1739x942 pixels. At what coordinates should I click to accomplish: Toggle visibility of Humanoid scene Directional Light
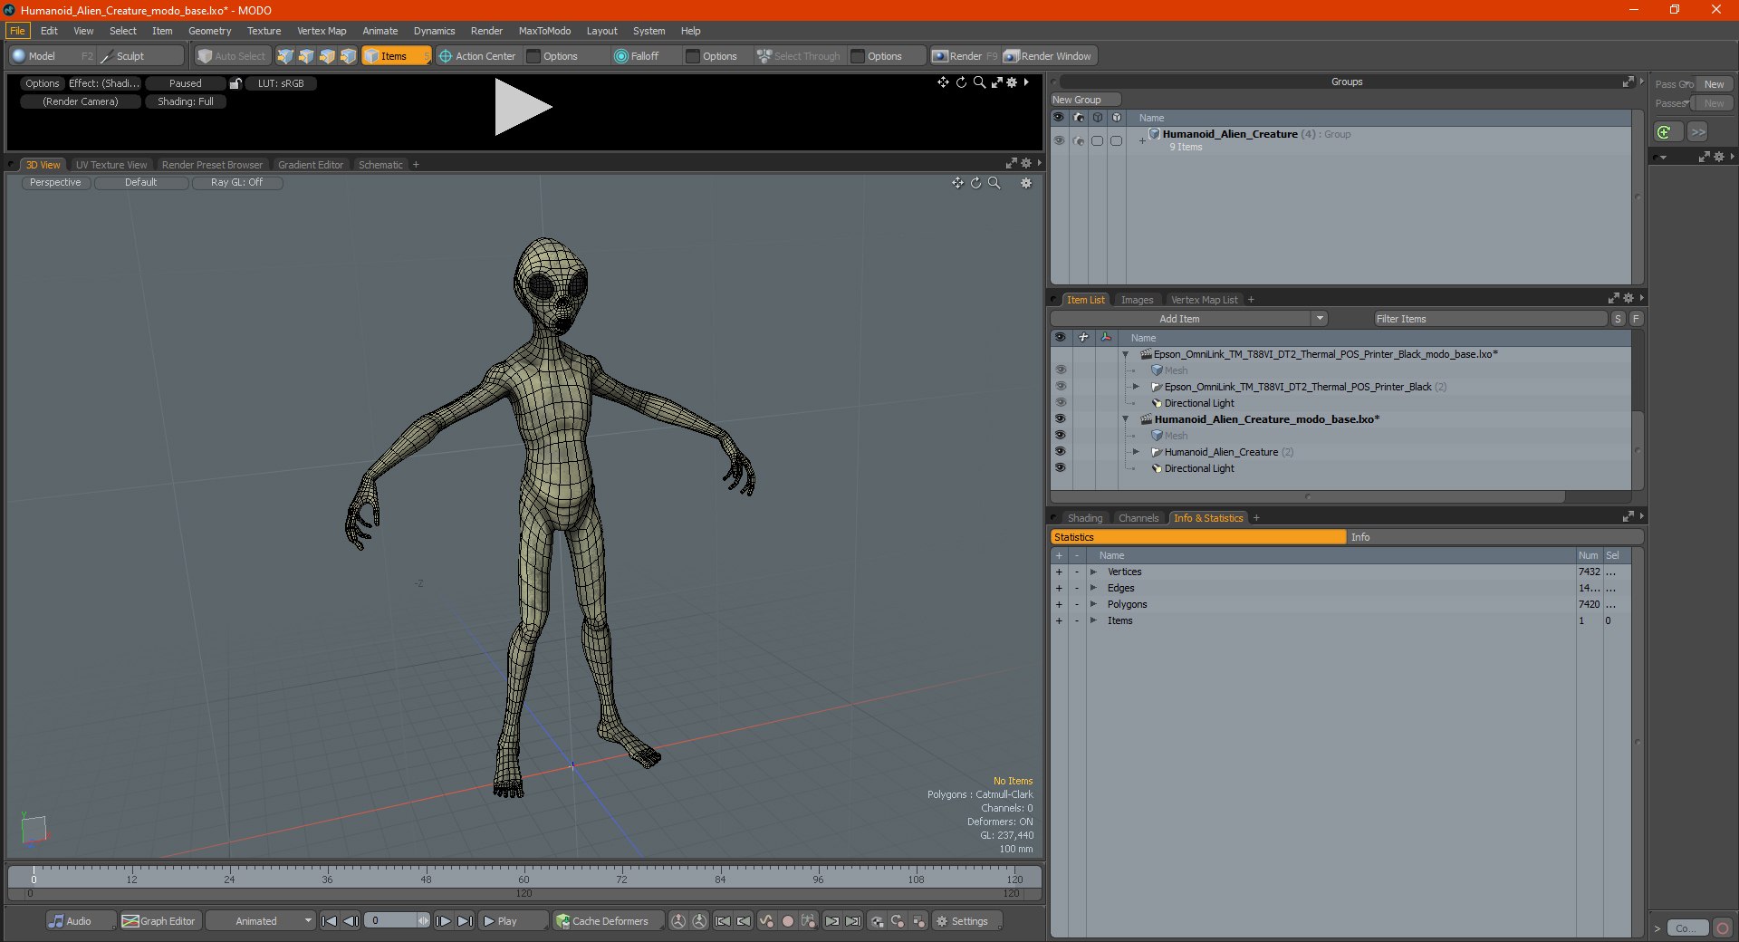1060,468
